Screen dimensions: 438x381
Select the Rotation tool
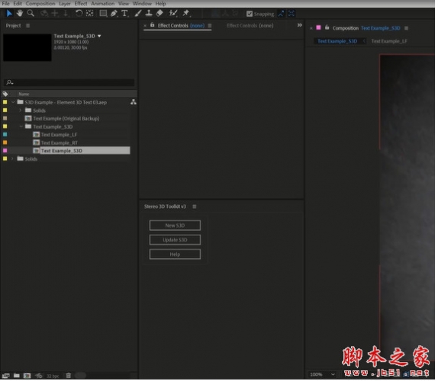coord(79,13)
